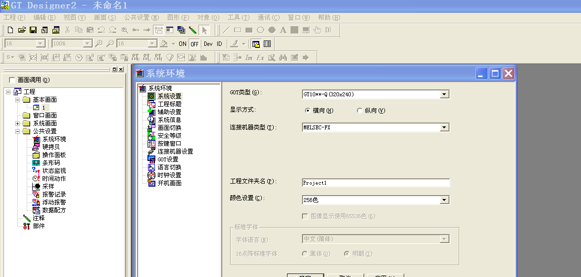Click the hollow circle drawing tool
This screenshot has width=581, height=277.
pos(260,30)
